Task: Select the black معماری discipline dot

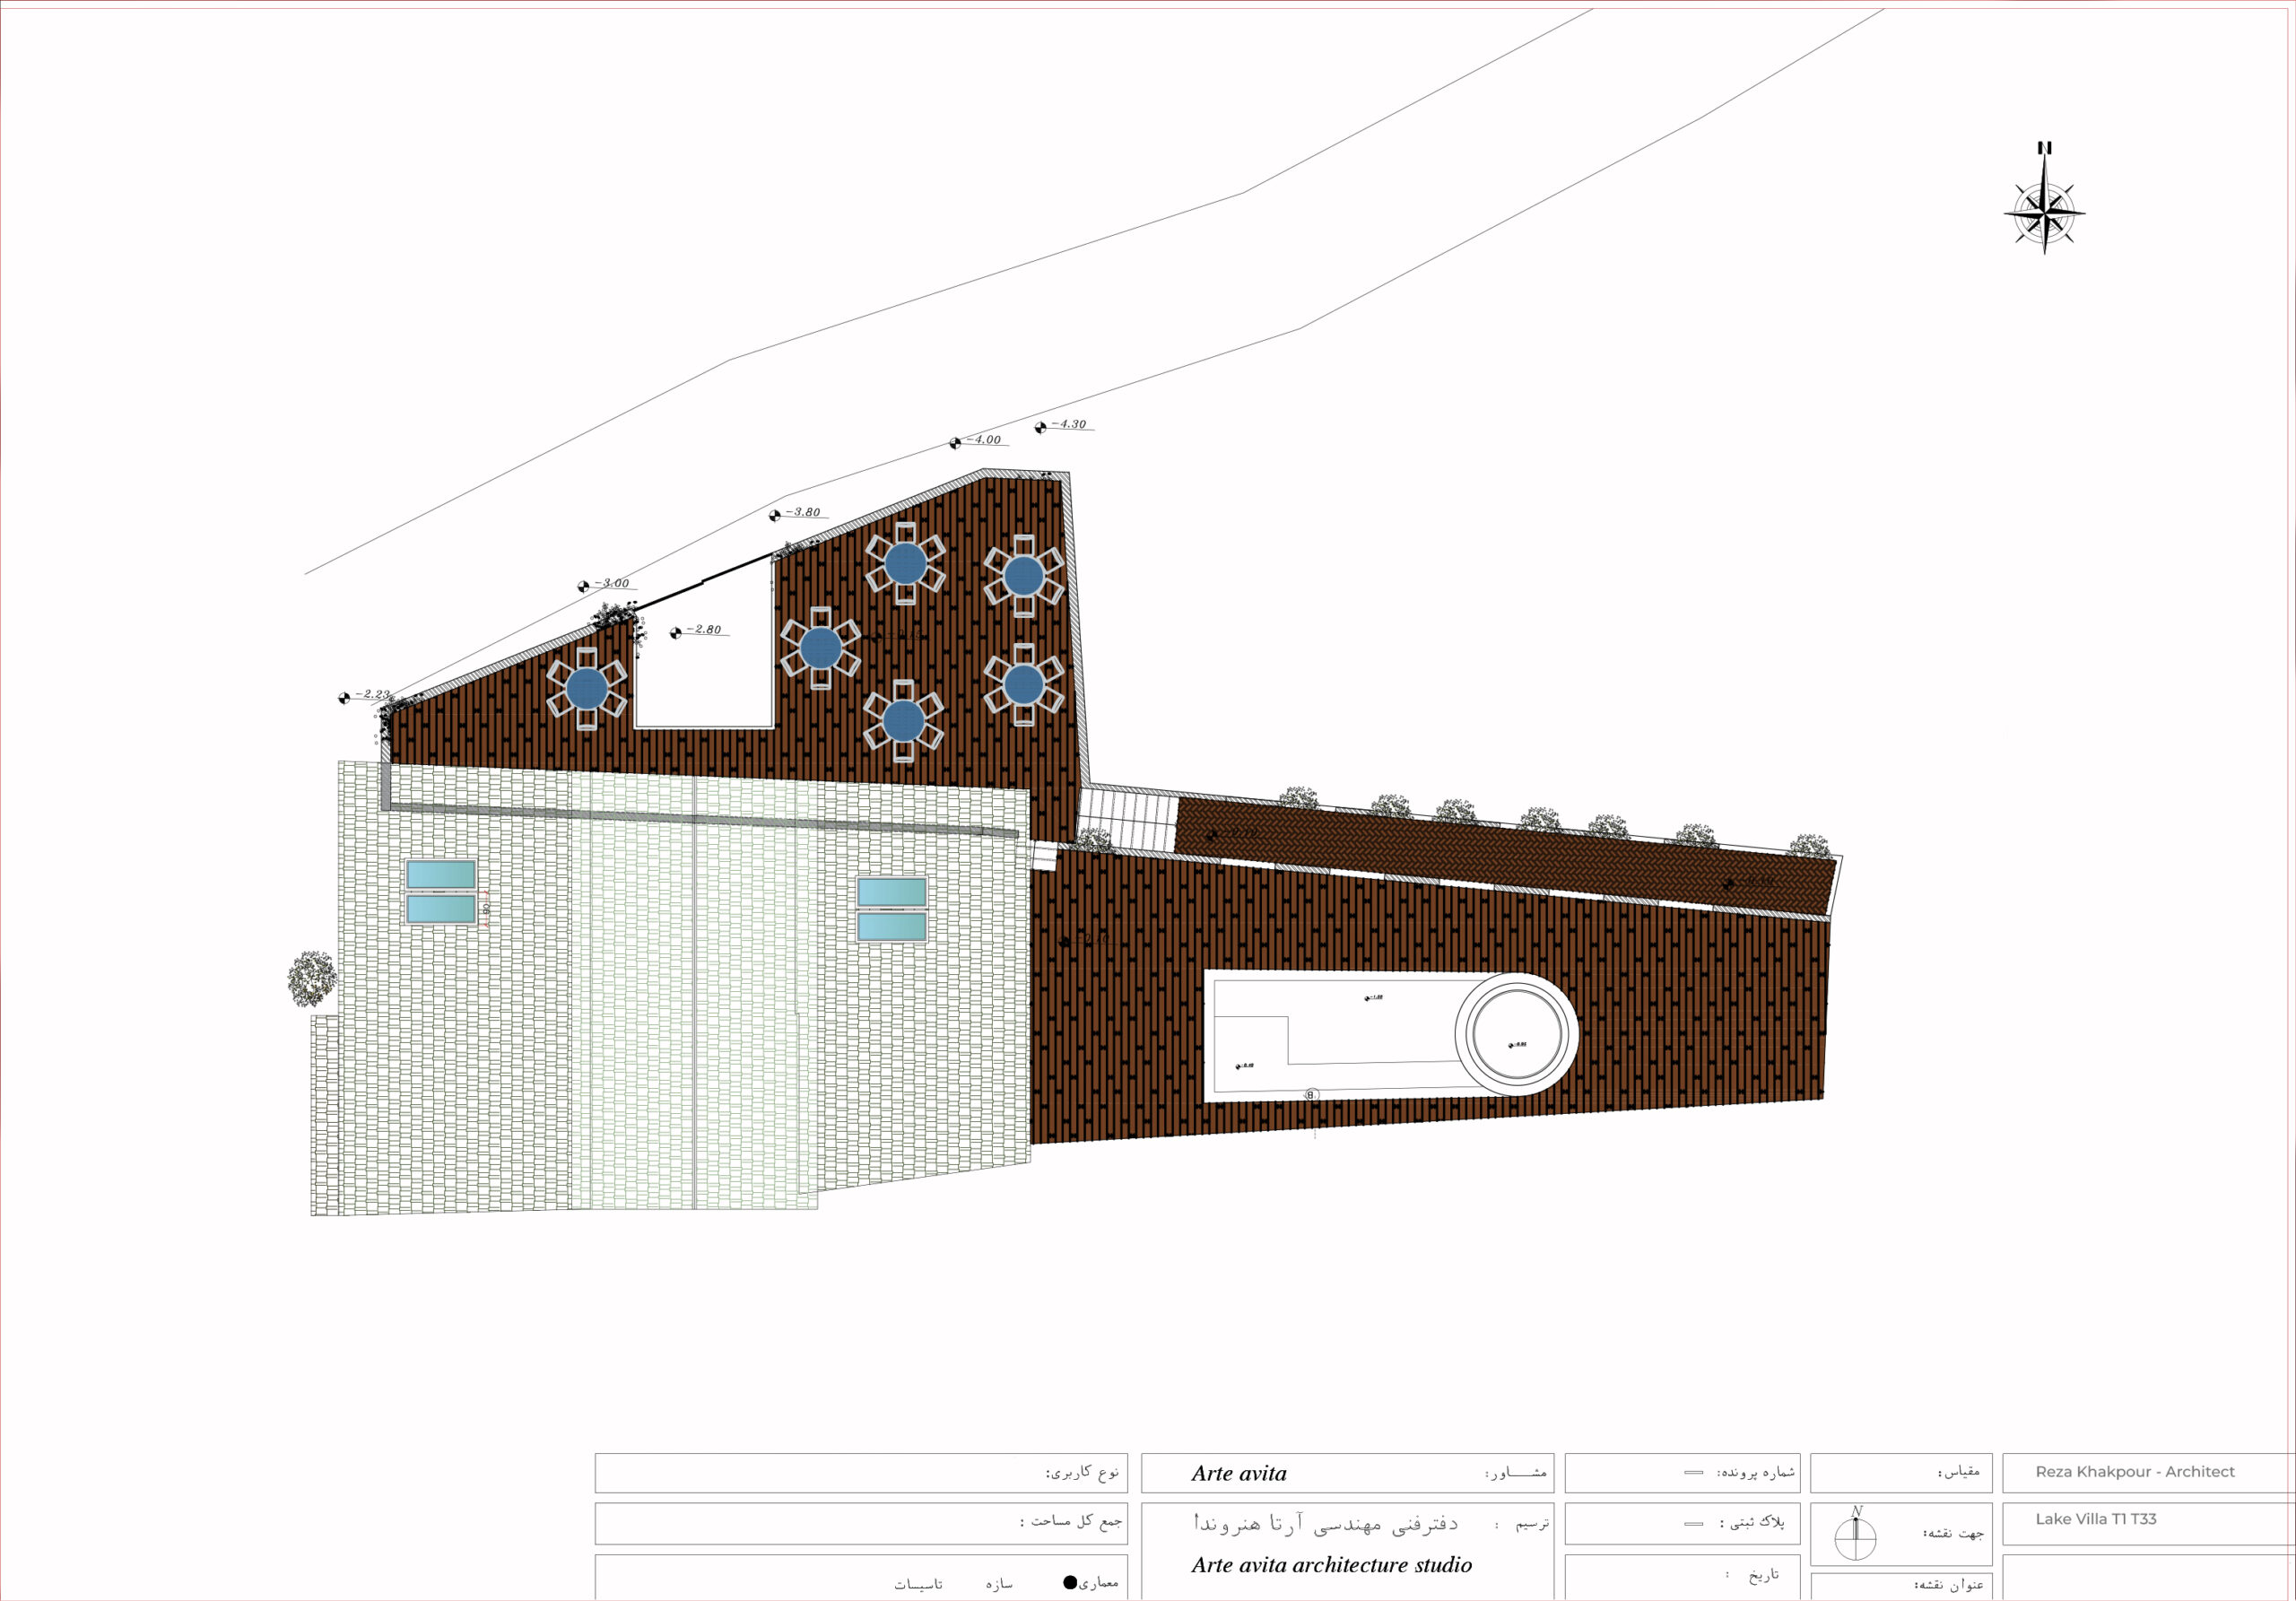Action: click(x=1069, y=1582)
